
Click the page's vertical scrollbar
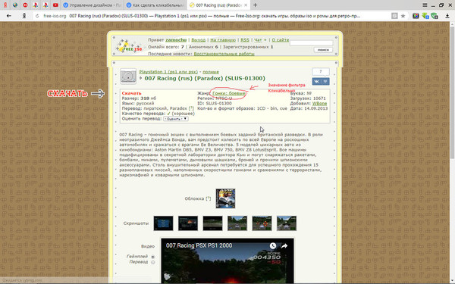point(452,92)
